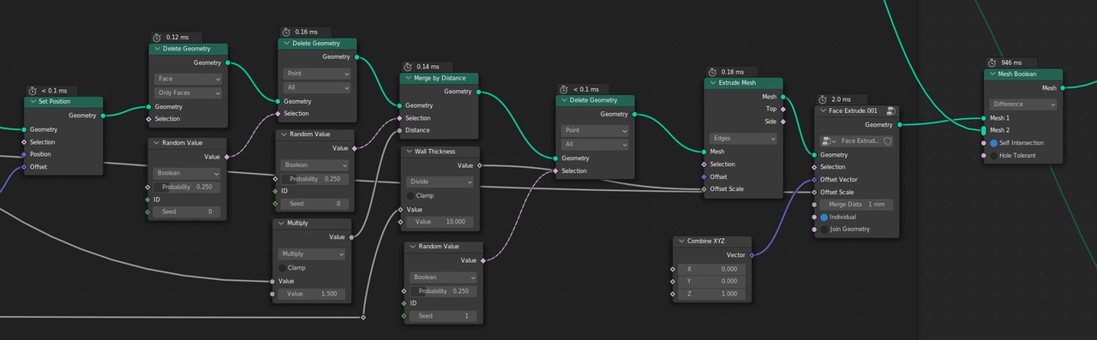Click the node group icon in Face Extrude.001 header
Image resolution: width=1097 pixels, height=340 pixels.
tap(890, 111)
